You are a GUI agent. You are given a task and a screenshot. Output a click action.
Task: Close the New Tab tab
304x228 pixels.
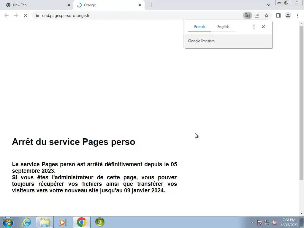point(69,5)
